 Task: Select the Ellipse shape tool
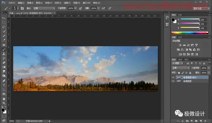4,94
